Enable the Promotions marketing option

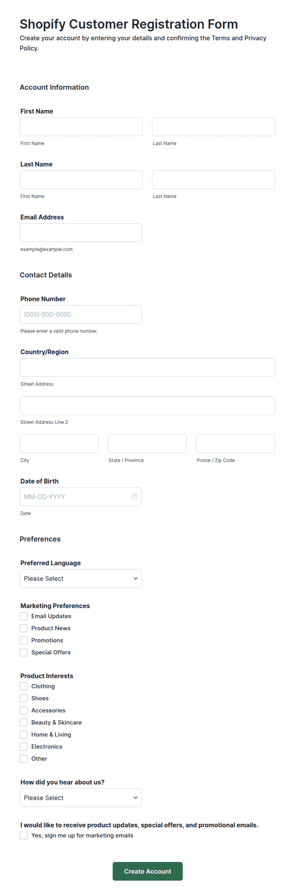pos(24,640)
